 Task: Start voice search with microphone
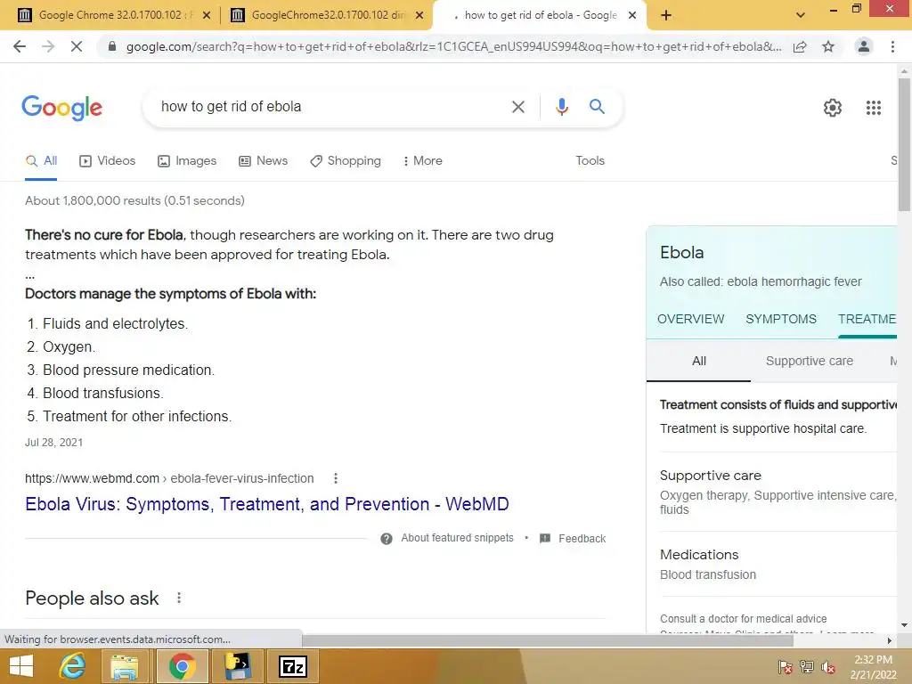click(x=561, y=107)
